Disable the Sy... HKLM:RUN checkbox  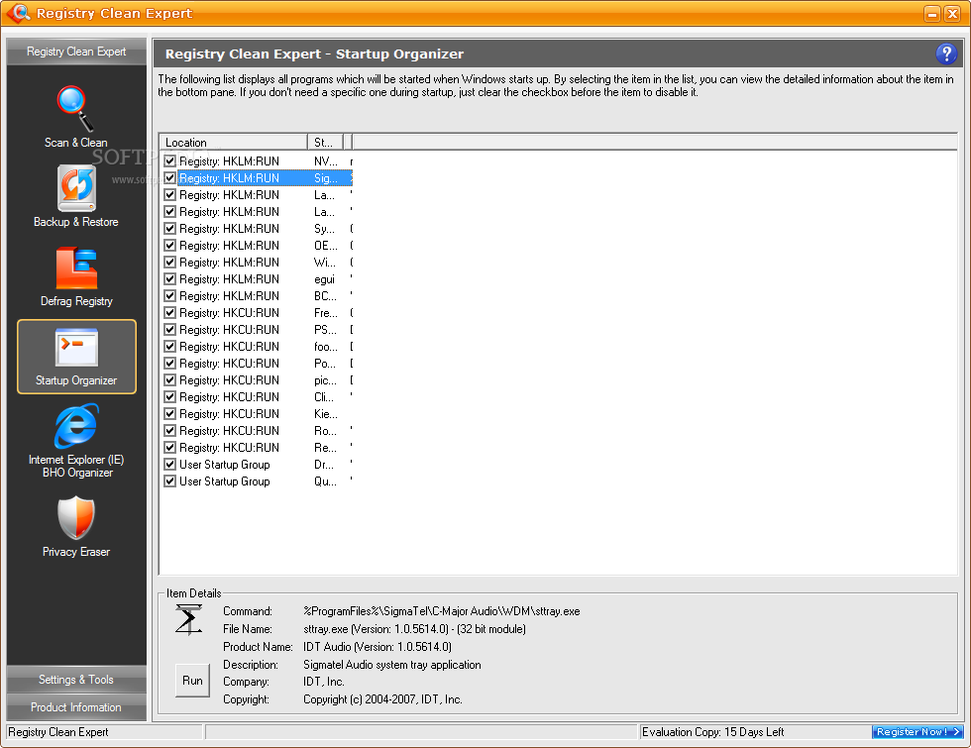[x=170, y=229]
